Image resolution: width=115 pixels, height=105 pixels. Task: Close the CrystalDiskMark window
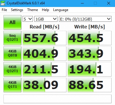click(x=109, y=3)
